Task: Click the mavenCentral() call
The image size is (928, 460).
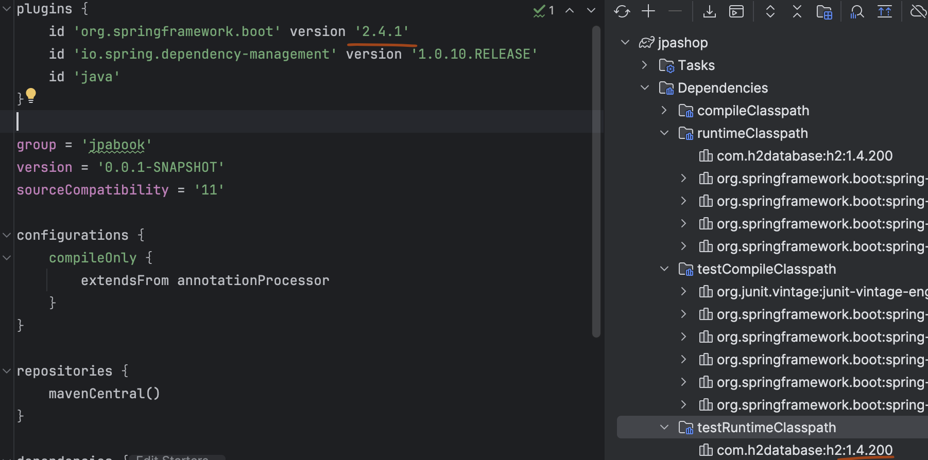Action: pos(105,394)
